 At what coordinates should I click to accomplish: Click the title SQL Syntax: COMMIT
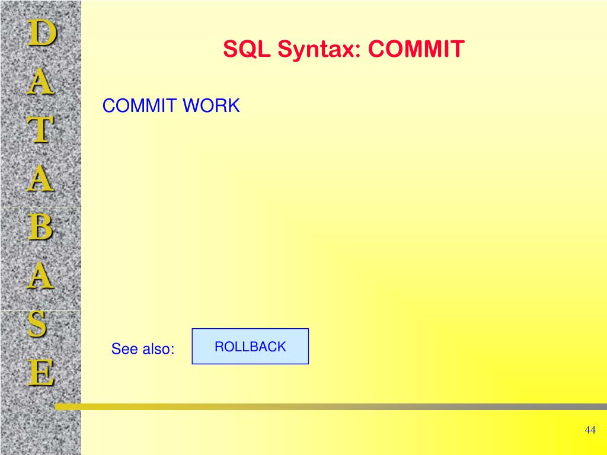point(344,49)
